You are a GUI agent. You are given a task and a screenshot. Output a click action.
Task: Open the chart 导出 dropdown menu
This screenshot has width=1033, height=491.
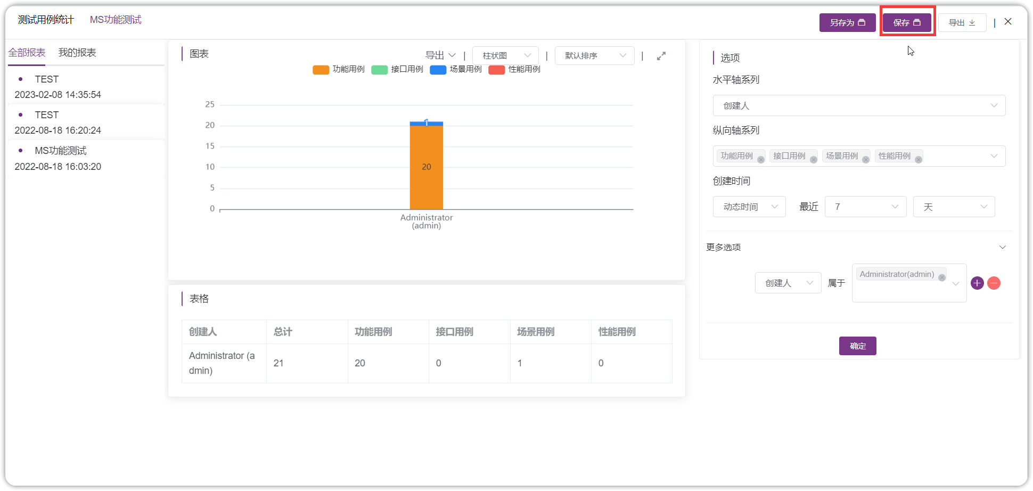coord(440,55)
